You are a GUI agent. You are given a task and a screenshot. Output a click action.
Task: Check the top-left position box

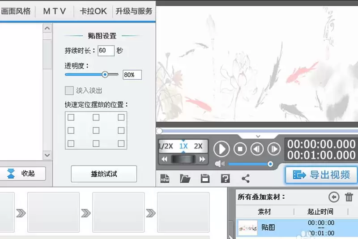[x=71, y=117]
